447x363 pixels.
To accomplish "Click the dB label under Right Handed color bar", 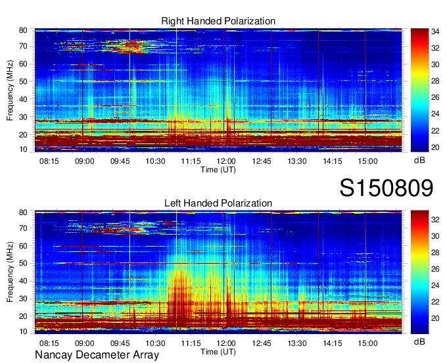I will tap(419, 160).
